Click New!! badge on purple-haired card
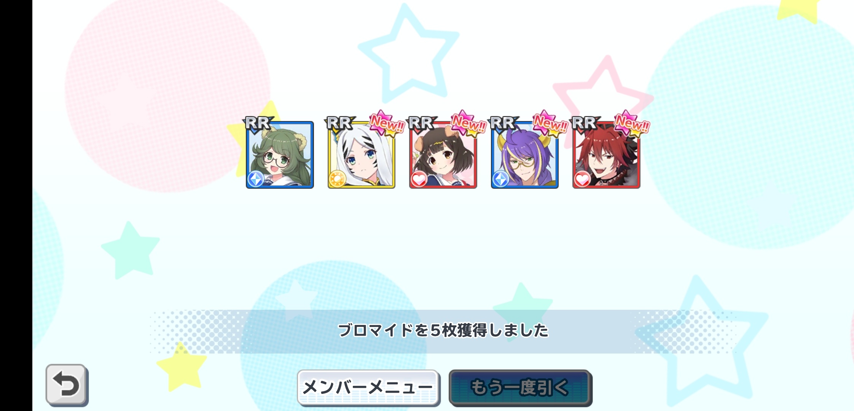Screen dimensions: 854x411 [x=550, y=123]
